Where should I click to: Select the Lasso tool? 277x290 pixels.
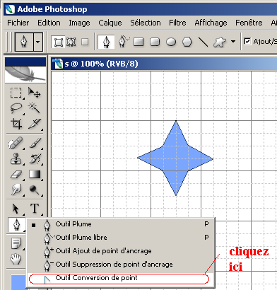click(x=16, y=108)
